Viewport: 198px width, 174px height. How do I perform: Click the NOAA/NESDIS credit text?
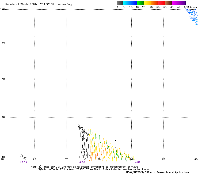tap(158, 172)
